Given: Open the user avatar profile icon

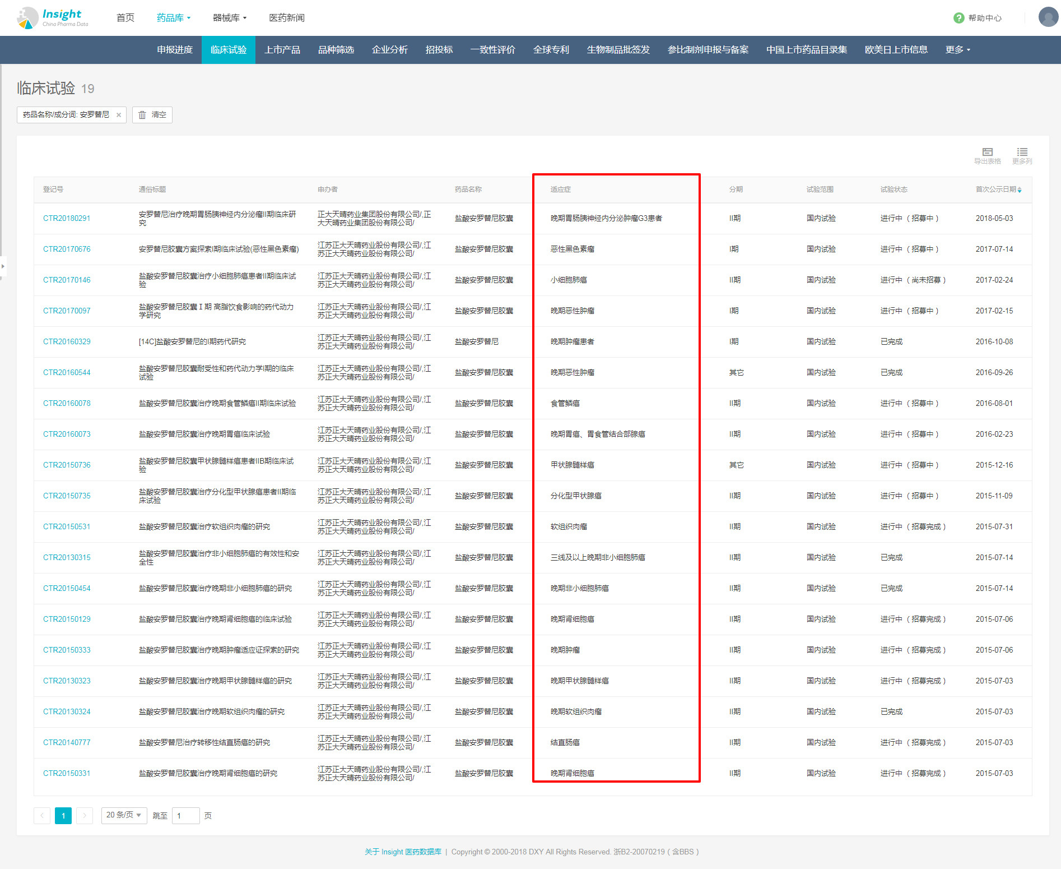Looking at the screenshot, I should click(x=1048, y=17).
